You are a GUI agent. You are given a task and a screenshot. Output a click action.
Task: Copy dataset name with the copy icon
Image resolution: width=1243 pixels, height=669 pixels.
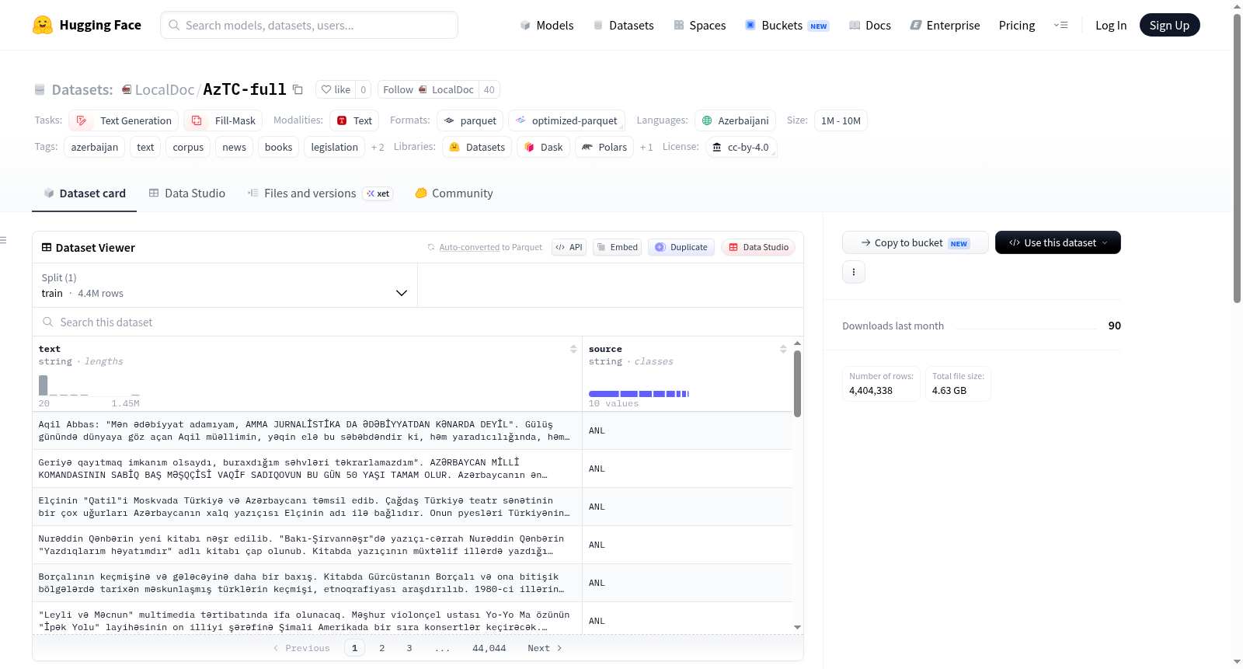point(298,89)
